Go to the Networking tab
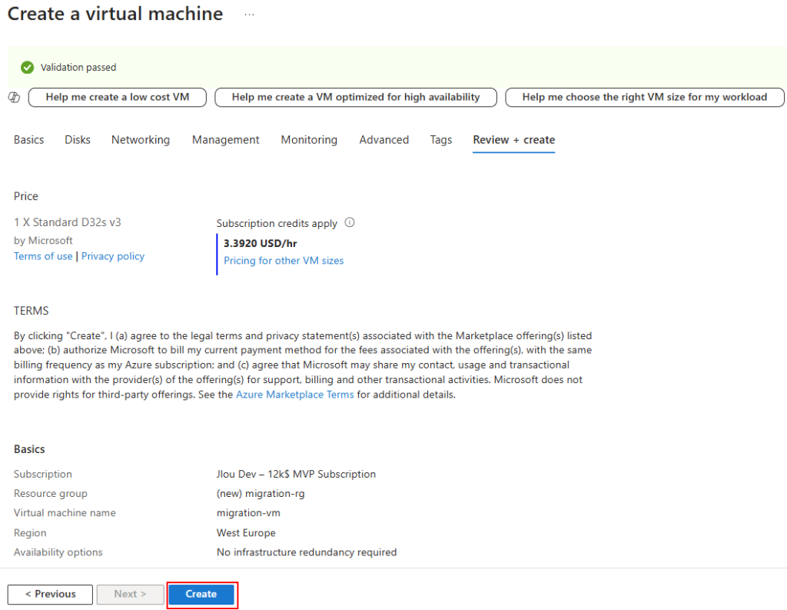 tap(141, 140)
